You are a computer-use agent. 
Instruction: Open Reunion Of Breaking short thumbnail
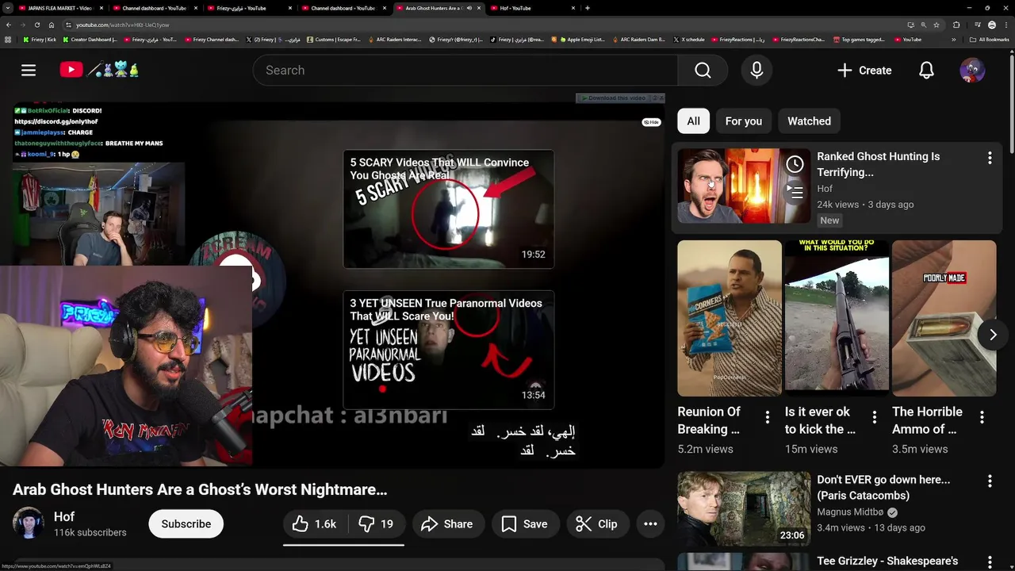(730, 318)
